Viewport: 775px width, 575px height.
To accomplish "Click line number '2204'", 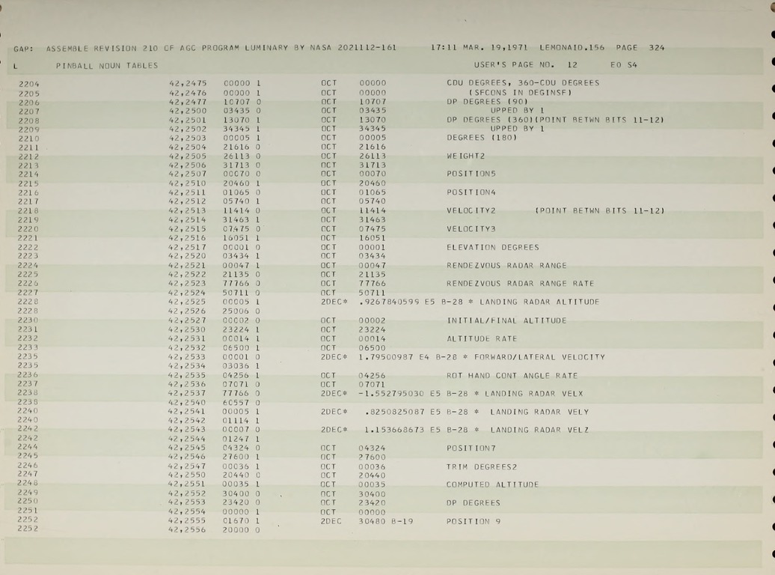I will [28, 84].
